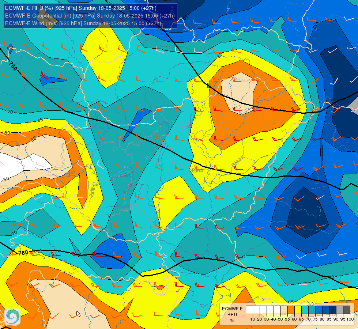Pick the light gray 90–95 legend swatch

tap(340, 310)
